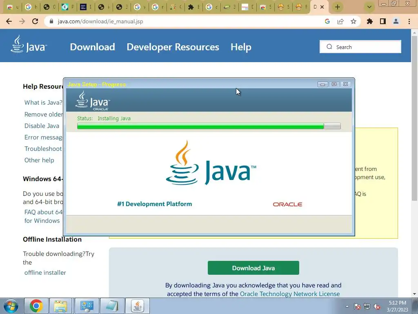
Task: Expand the tab search dropdown
Action: (369, 7)
